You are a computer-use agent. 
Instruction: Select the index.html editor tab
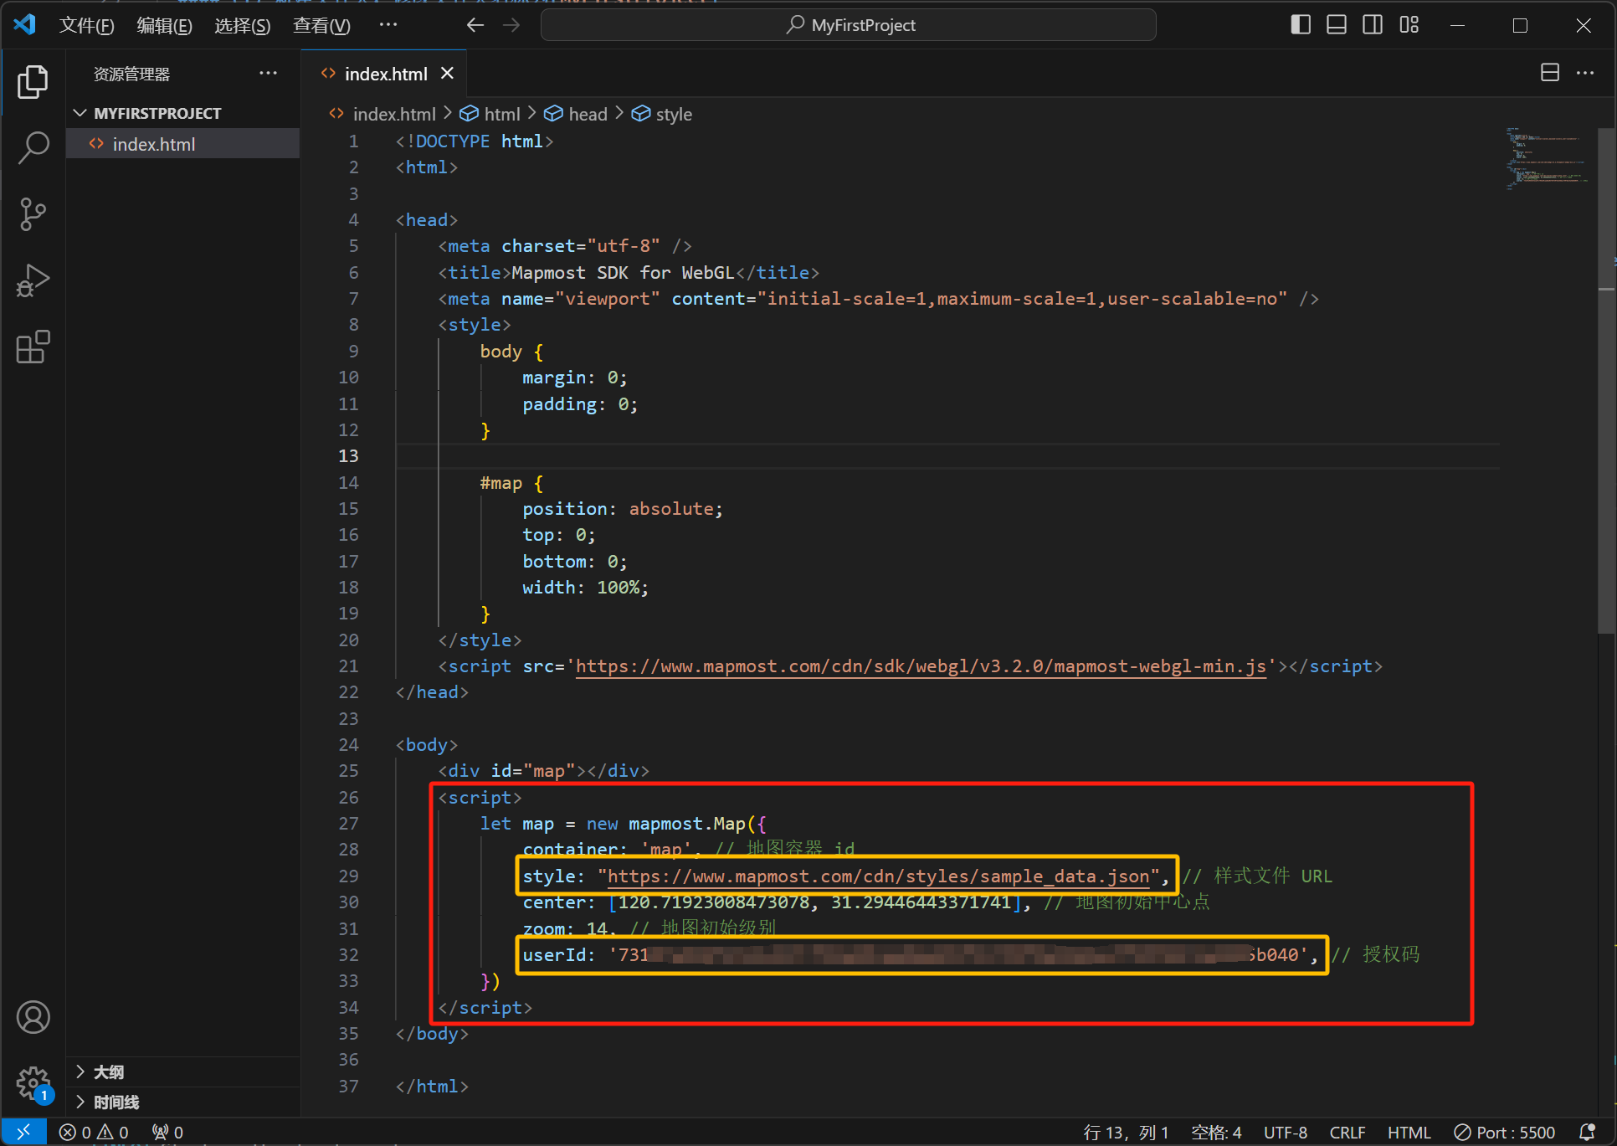point(385,74)
